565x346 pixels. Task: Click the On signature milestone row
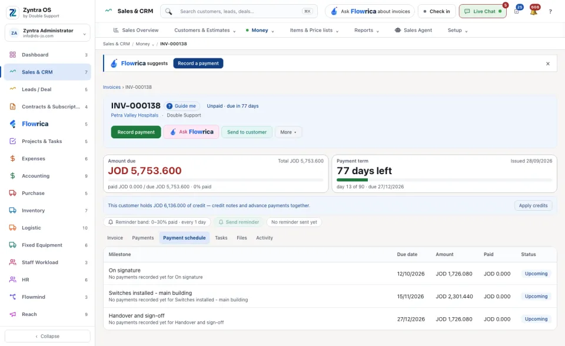[x=330, y=274]
